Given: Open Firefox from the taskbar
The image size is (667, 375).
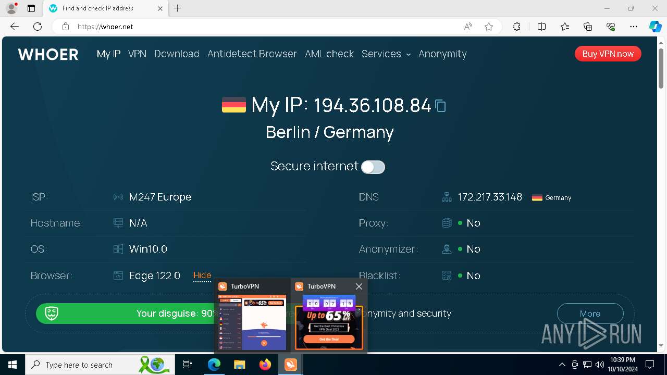Looking at the screenshot, I should [x=265, y=365].
